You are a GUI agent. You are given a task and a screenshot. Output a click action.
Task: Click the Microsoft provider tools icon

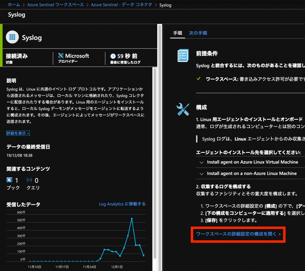point(61,56)
